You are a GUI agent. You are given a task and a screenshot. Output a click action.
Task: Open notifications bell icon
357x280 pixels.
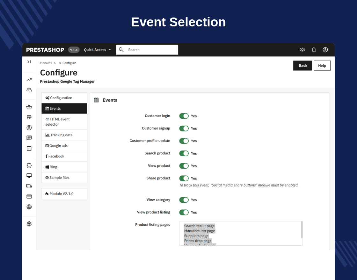pos(314,50)
